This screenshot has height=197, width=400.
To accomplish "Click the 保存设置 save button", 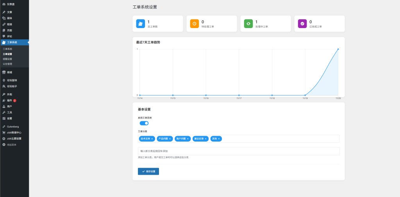I will [148, 171].
